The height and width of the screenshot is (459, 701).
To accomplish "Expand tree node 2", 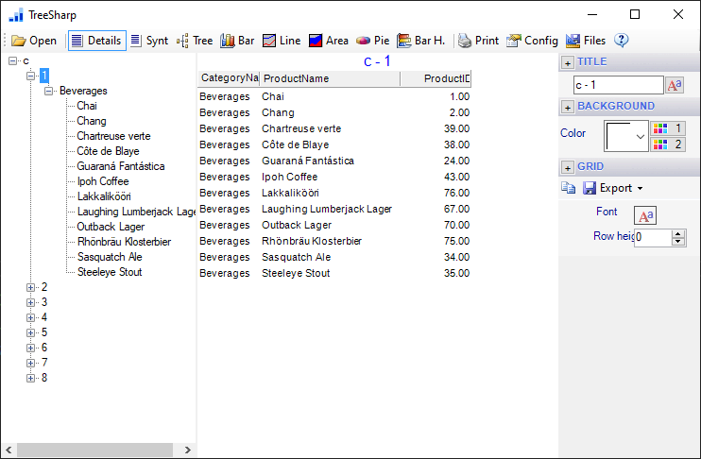I will point(30,287).
